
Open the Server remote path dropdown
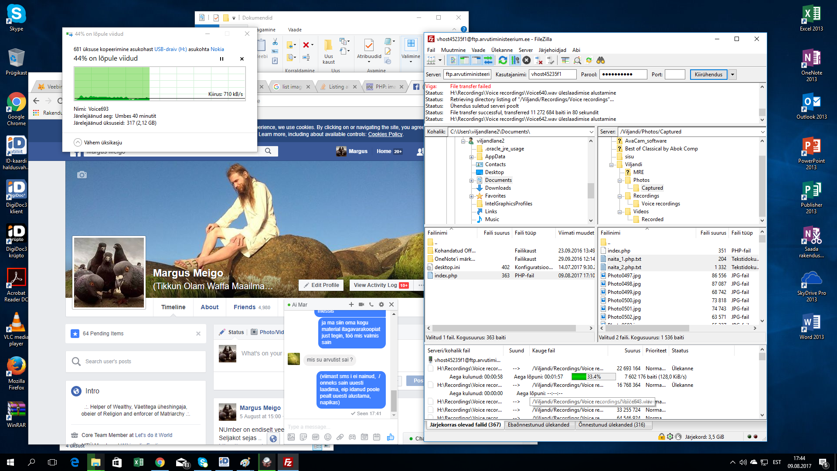[762, 132]
